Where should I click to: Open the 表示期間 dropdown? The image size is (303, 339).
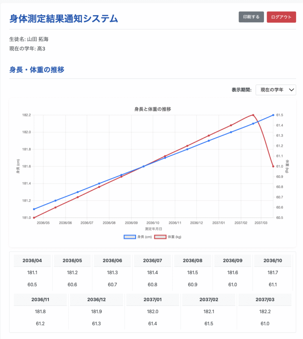point(276,90)
